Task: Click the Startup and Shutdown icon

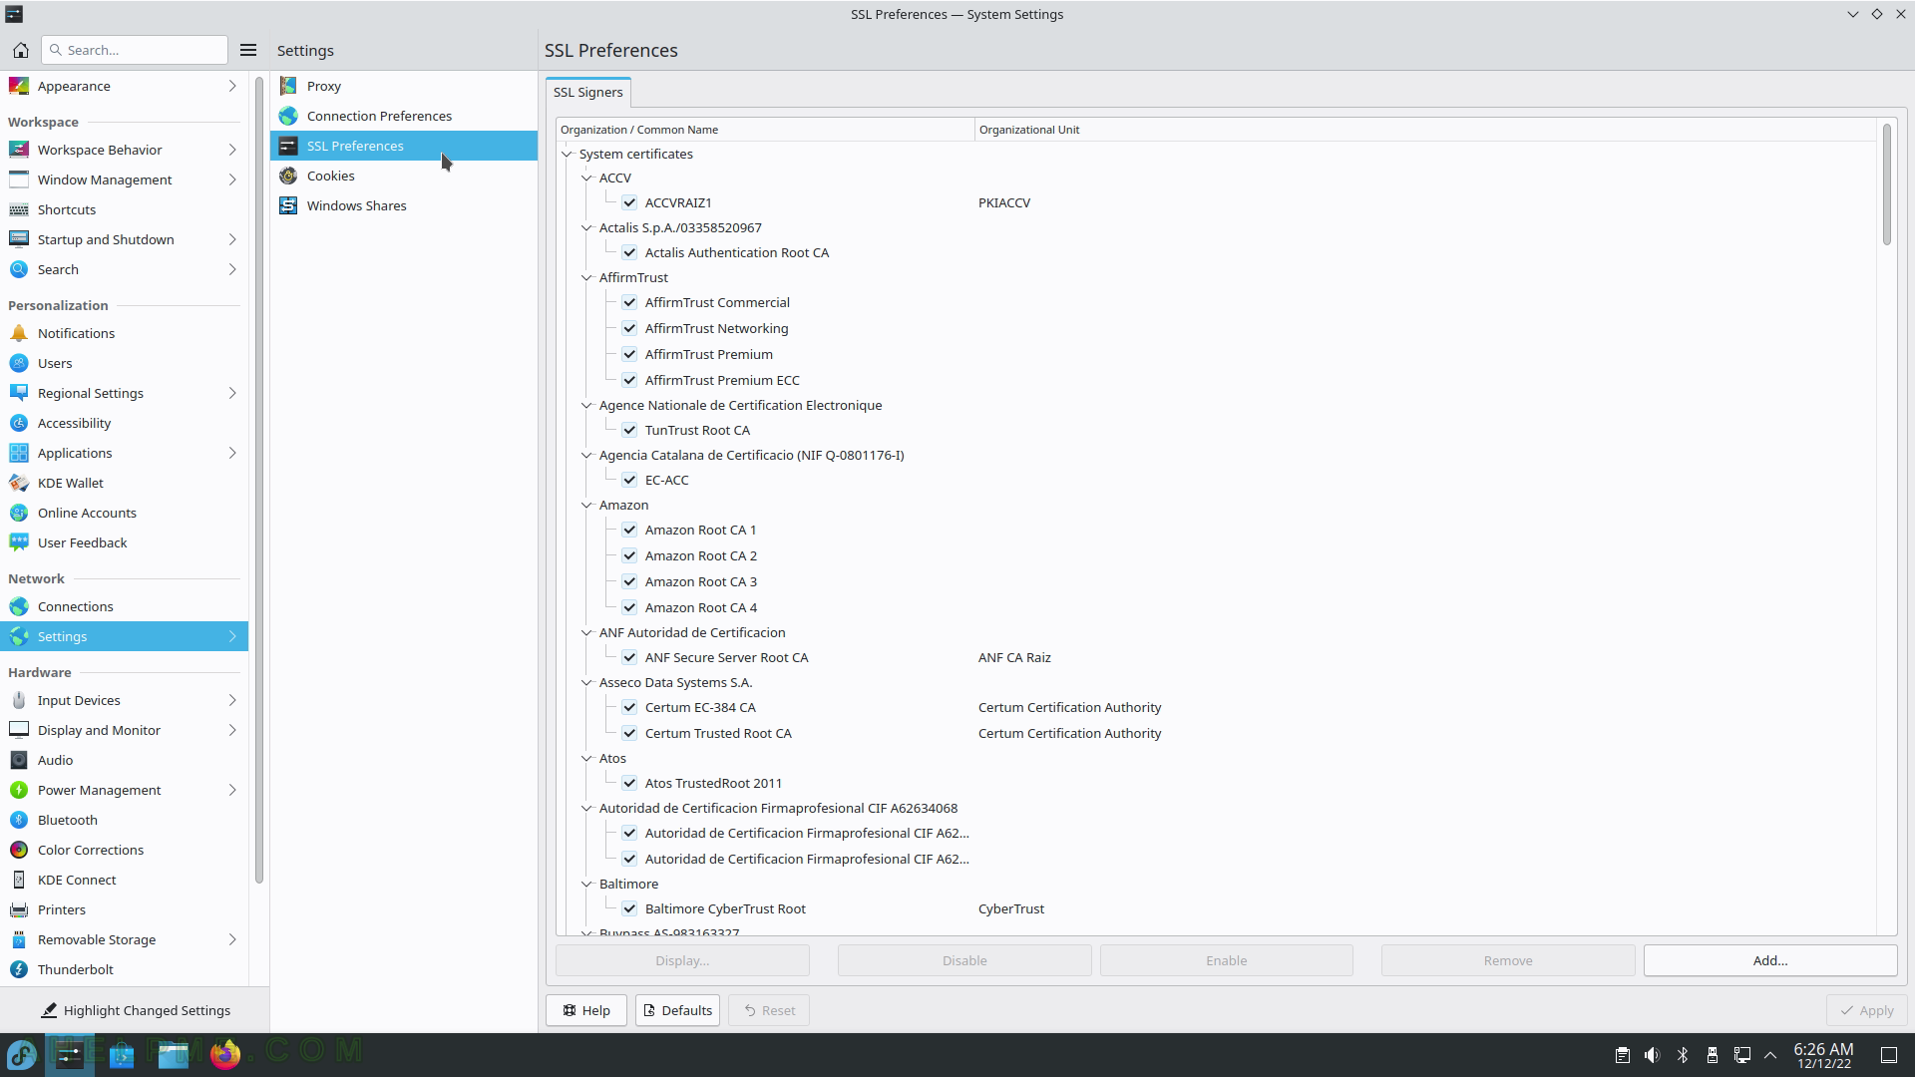Action: (x=19, y=239)
